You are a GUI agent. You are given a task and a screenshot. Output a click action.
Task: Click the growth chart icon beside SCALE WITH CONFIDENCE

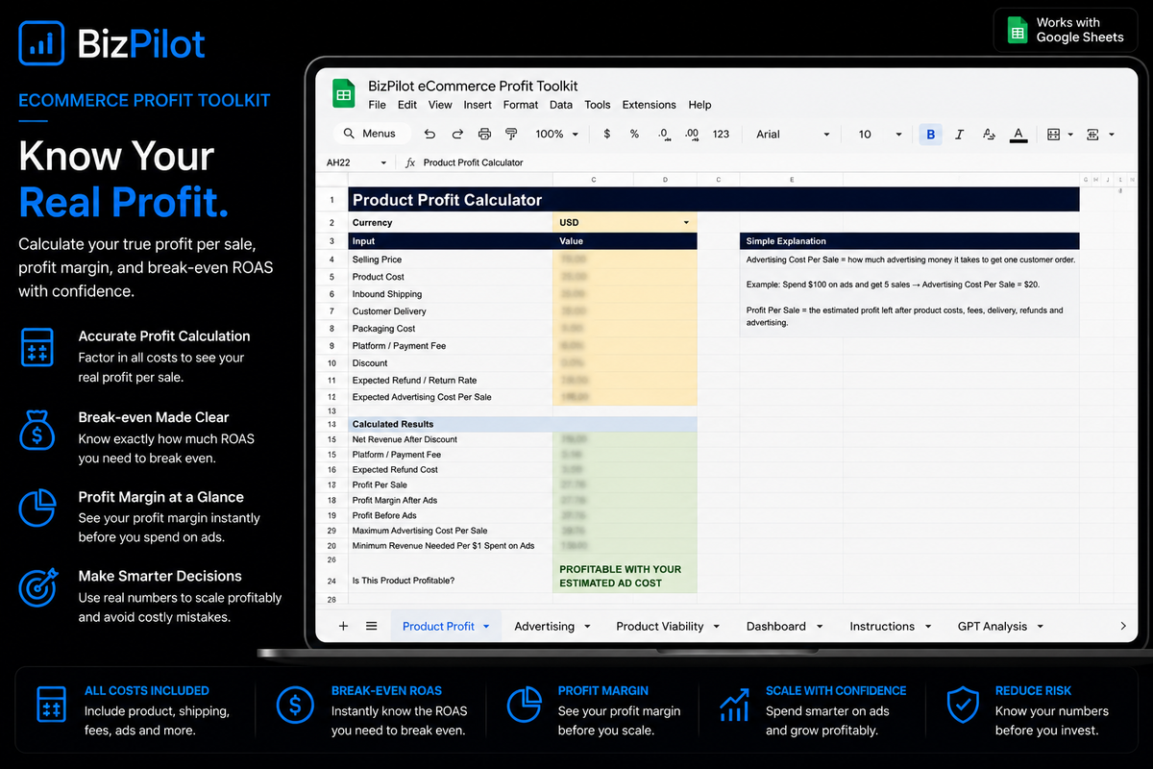click(734, 706)
